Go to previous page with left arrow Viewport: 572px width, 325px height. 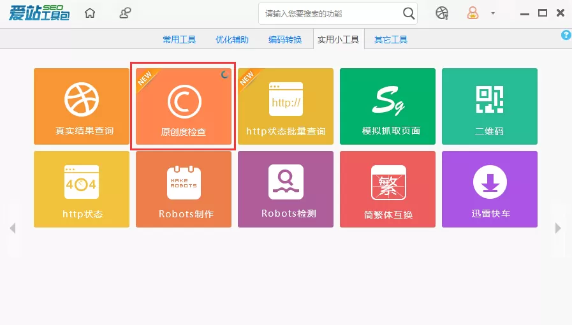pos(13,228)
